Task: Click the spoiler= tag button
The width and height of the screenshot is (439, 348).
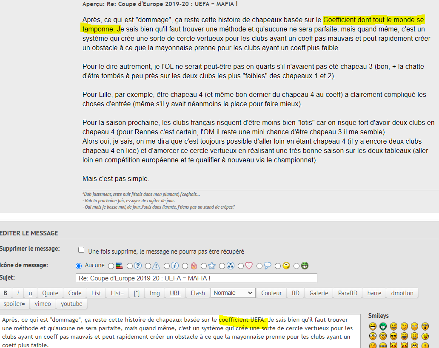Action: pos(14,304)
